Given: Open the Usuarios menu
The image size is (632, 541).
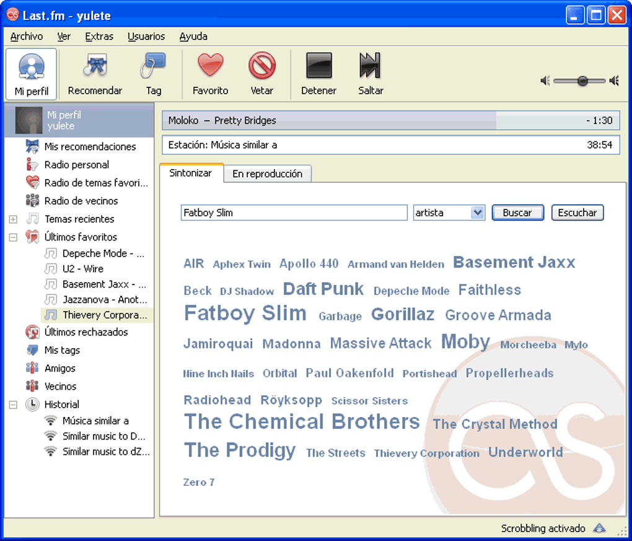Looking at the screenshot, I should [146, 37].
